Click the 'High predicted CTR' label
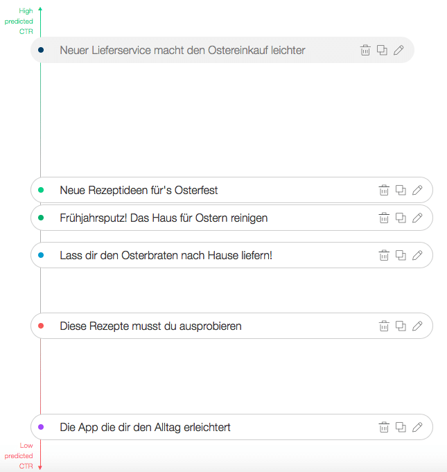The height and width of the screenshot is (472, 447). [19, 21]
